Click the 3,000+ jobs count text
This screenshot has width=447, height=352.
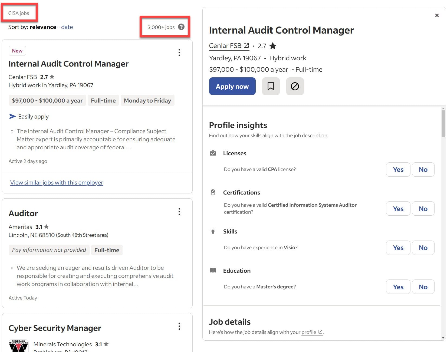coord(161,27)
